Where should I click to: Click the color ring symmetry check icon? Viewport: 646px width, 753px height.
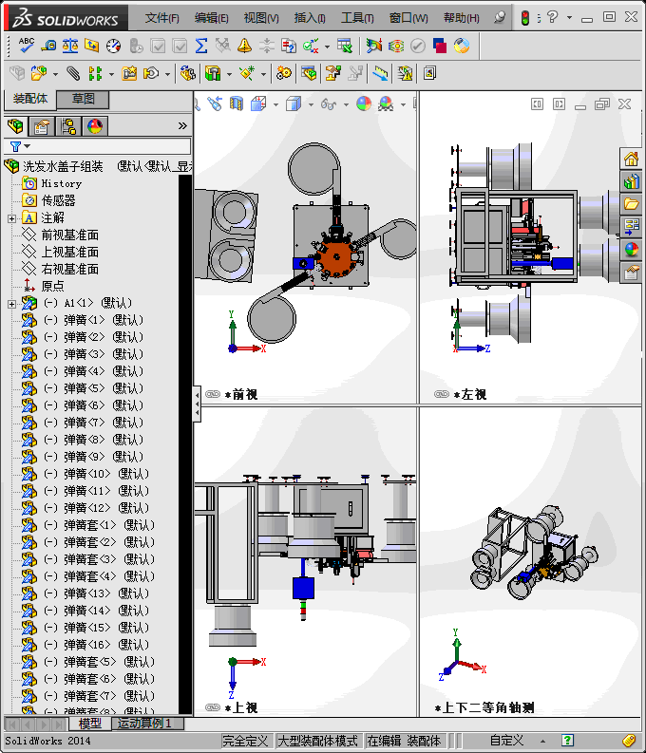tap(462, 46)
